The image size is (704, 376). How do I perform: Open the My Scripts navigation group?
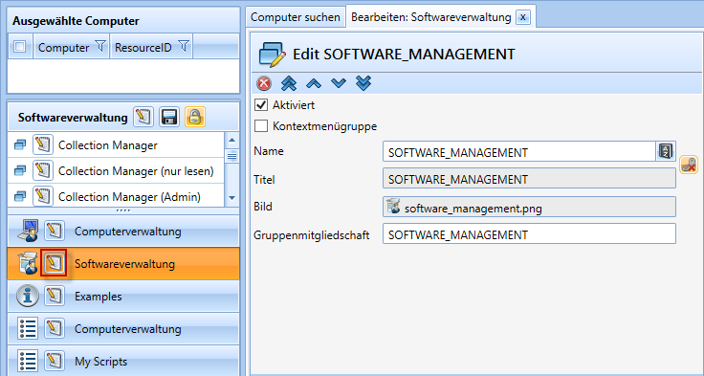123,361
